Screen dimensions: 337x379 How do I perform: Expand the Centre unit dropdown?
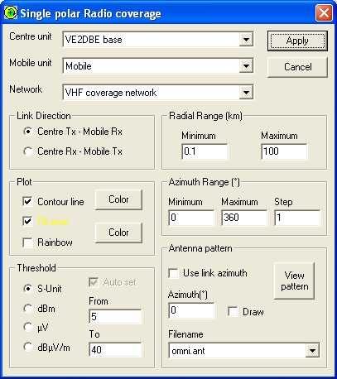point(246,40)
